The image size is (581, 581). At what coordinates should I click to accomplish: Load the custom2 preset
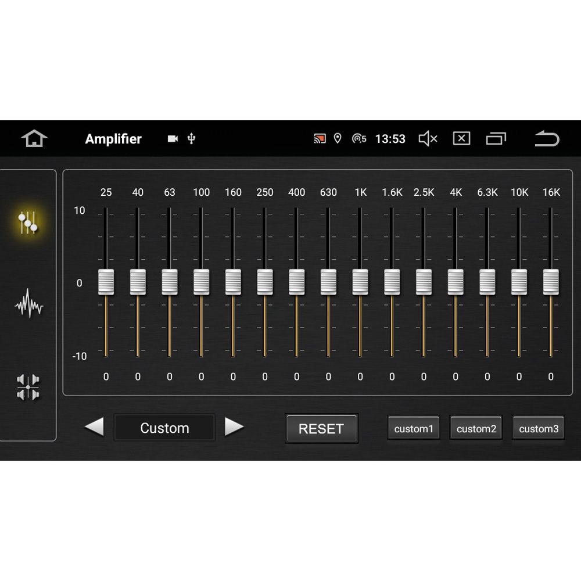tap(476, 429)
